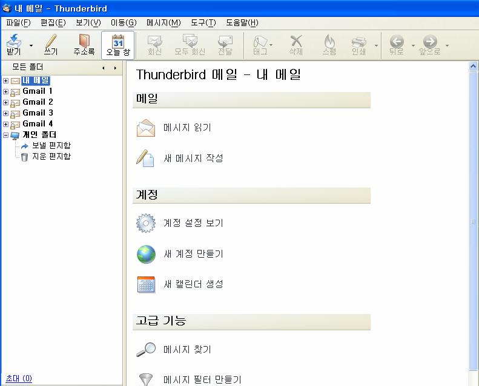
Task: Open the 이동(G) menu
Action: [x=124, y=22]
